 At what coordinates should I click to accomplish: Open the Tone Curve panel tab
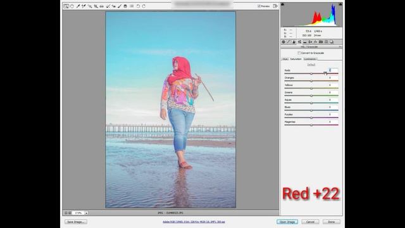pos(289,42)
